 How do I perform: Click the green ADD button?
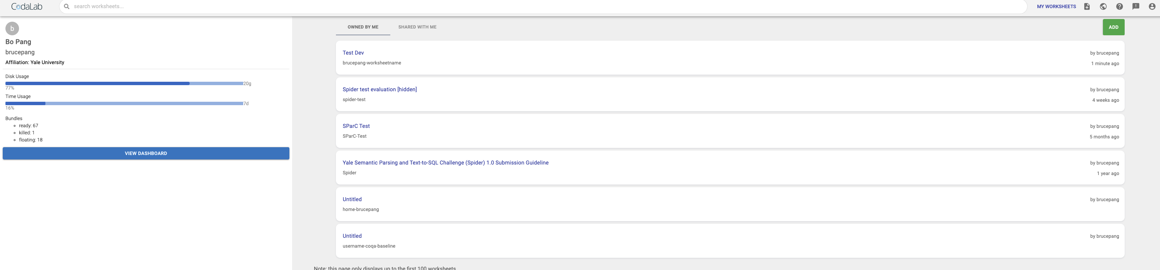point(1113,27)
